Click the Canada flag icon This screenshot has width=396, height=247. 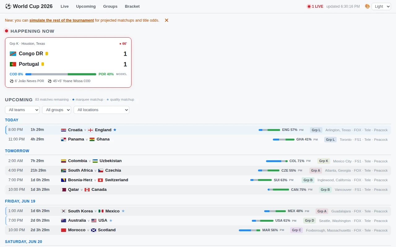point(87,190)
